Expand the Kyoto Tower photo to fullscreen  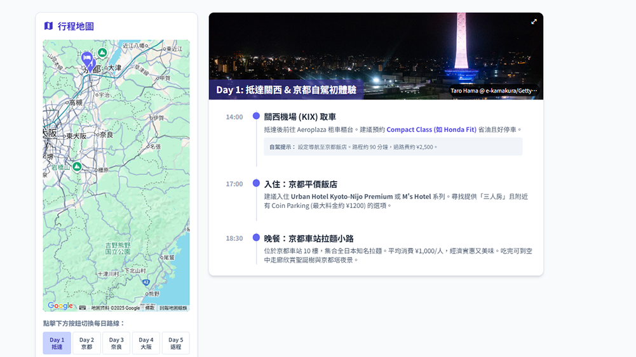[534, 22]
